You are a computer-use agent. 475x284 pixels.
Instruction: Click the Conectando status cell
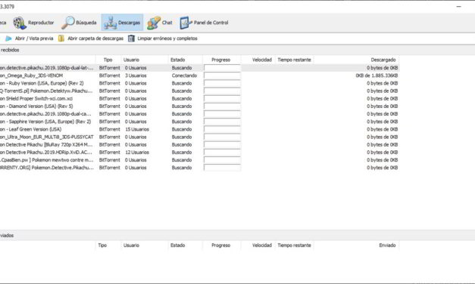184,76
